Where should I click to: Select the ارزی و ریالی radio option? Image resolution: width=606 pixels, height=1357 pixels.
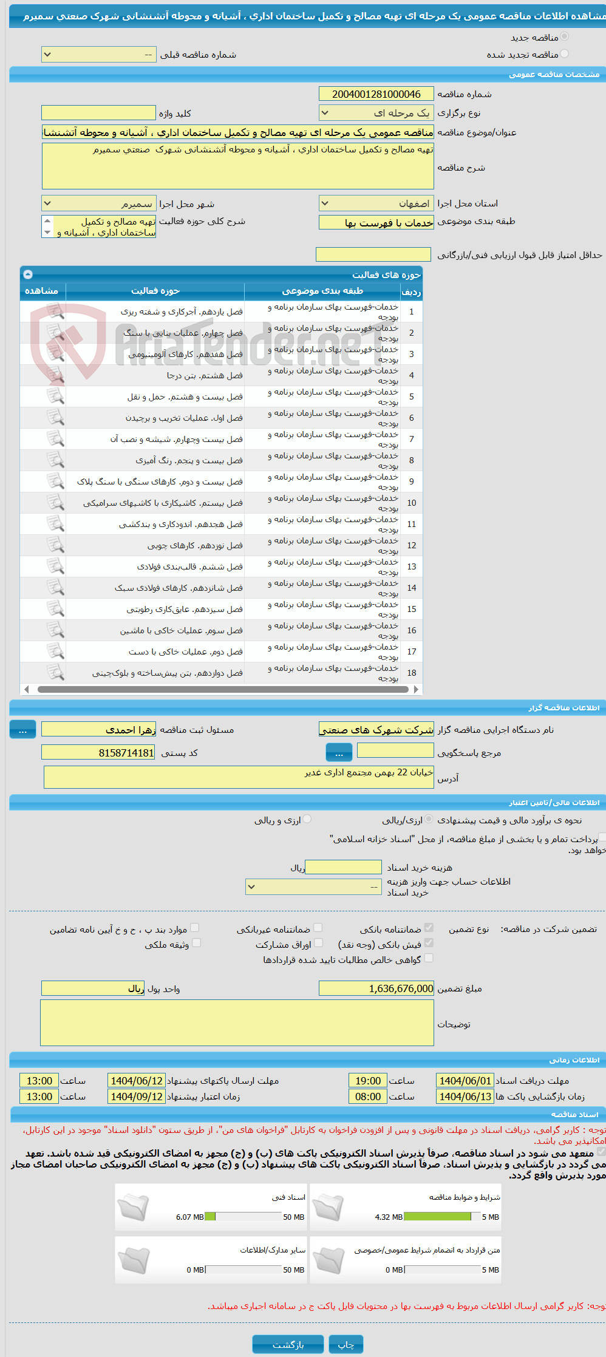pos(308,819)
